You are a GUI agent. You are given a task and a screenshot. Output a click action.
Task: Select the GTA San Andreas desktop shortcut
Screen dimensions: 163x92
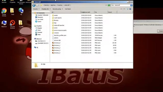point(12,24)
